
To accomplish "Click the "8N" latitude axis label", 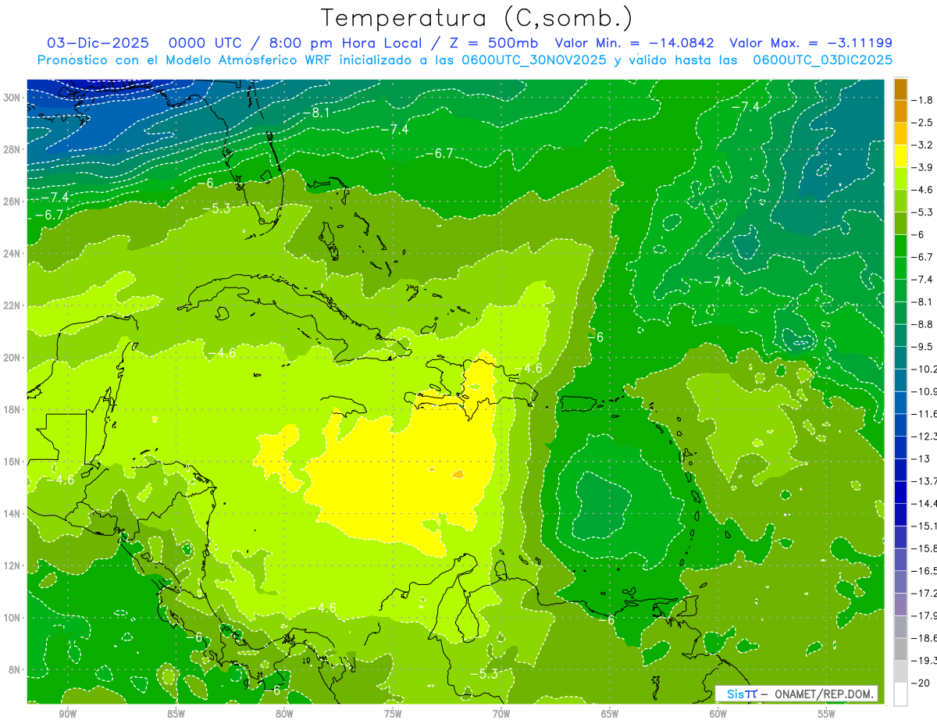I will coord(15,669).
